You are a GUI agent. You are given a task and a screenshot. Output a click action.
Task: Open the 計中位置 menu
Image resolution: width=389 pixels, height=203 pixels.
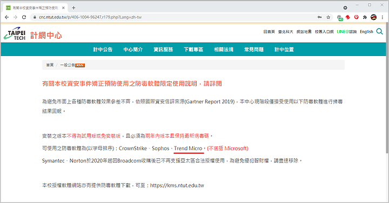(284, 50)
